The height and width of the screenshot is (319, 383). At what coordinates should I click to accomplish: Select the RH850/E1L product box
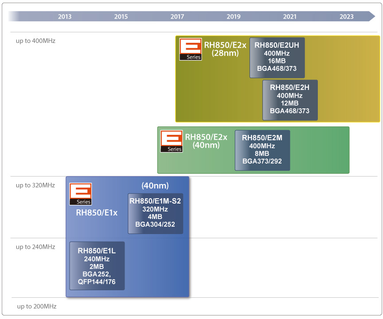tap(97, 266)
